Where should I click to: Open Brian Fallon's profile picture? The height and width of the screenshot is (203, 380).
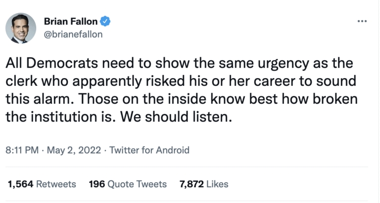coord(21,28)
